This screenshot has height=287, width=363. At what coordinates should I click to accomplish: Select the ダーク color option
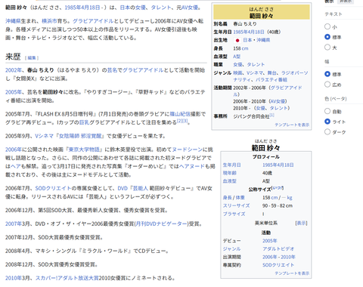pos(327,132)
